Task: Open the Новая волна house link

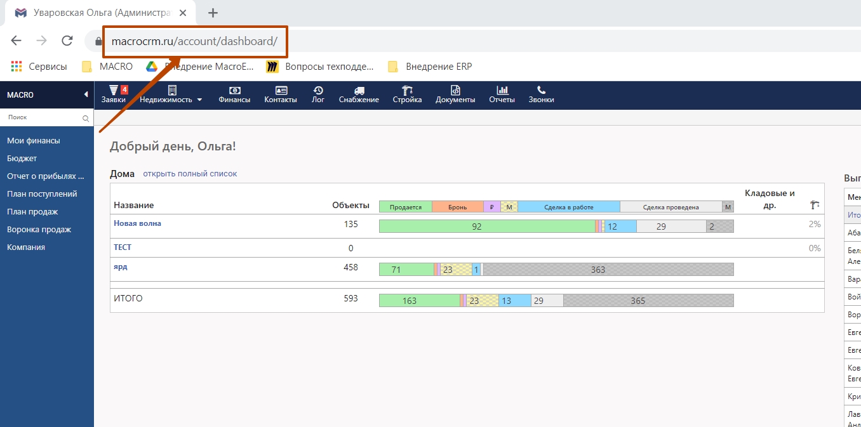Action: tap(137, 223)
